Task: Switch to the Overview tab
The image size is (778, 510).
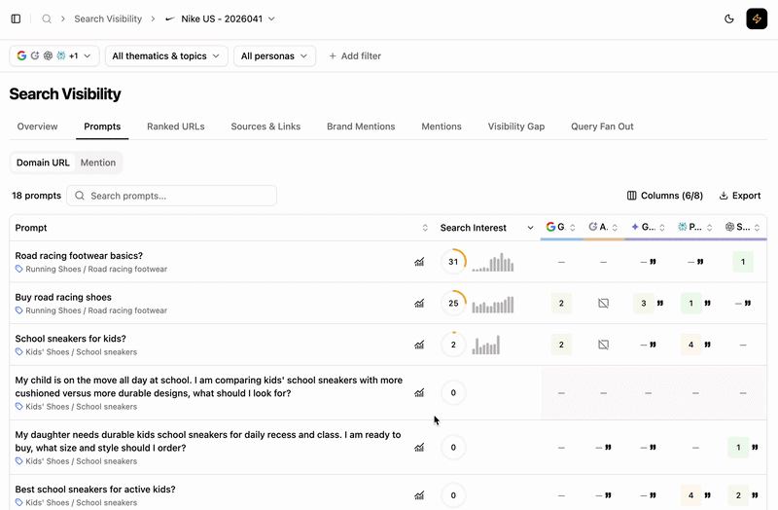Action: click(37, 127)
